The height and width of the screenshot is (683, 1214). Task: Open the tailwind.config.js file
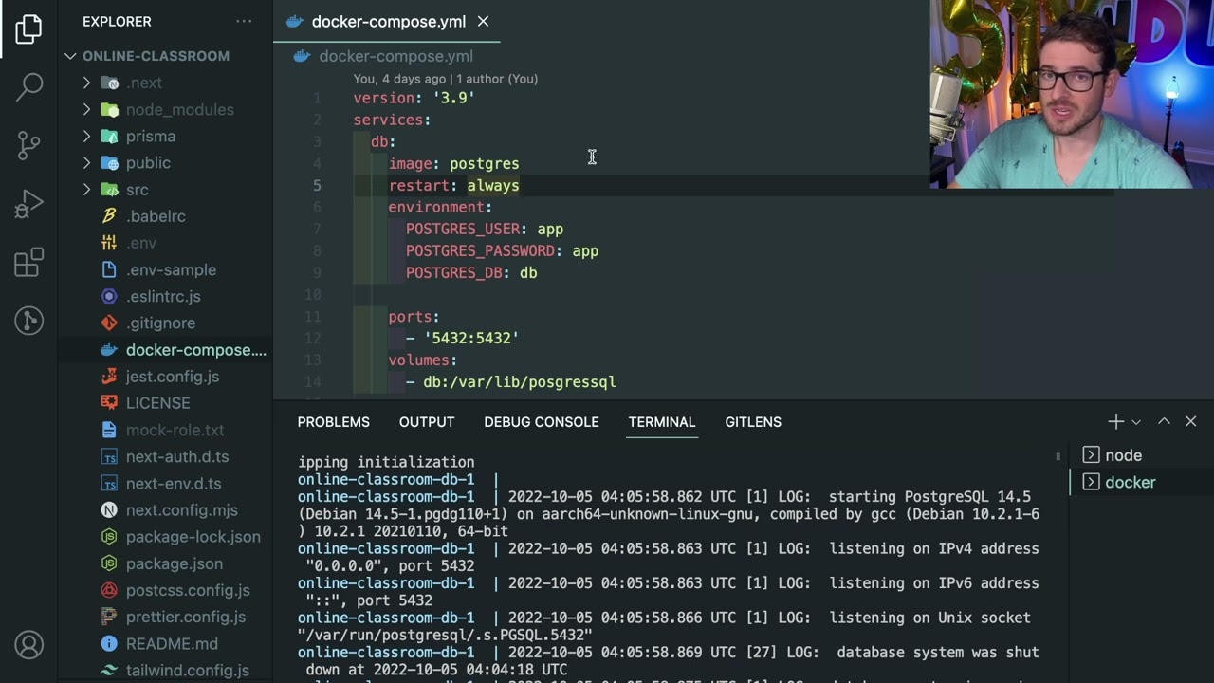click(x=188, y=670)
